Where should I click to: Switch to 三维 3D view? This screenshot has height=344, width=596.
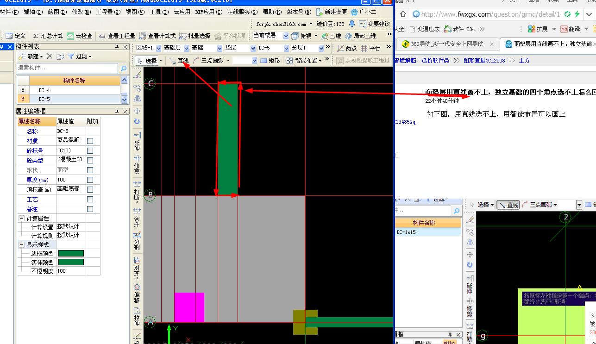click(x=332, y=36)
